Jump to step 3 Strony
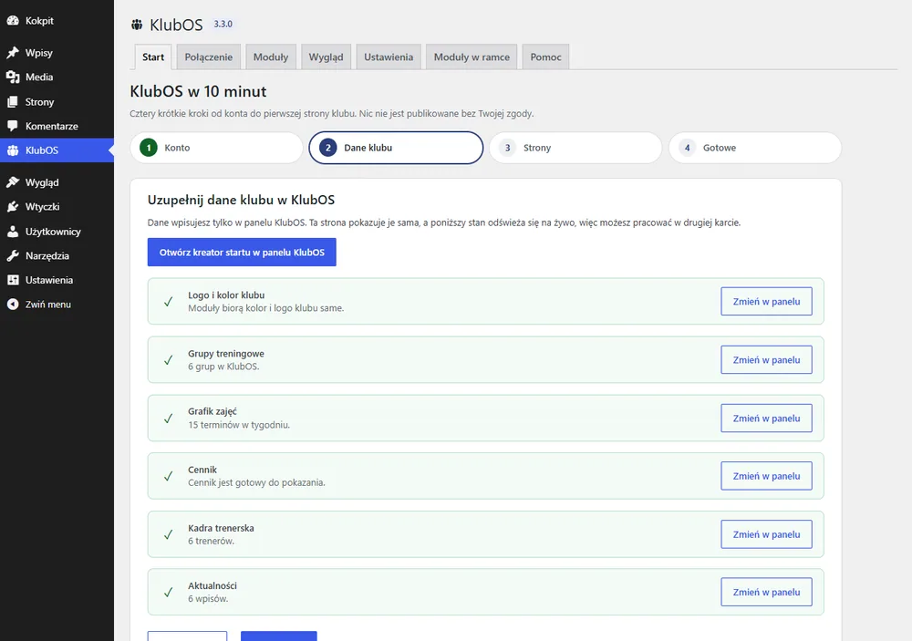The width and height of the screenshot is (912, 641). 575,148
